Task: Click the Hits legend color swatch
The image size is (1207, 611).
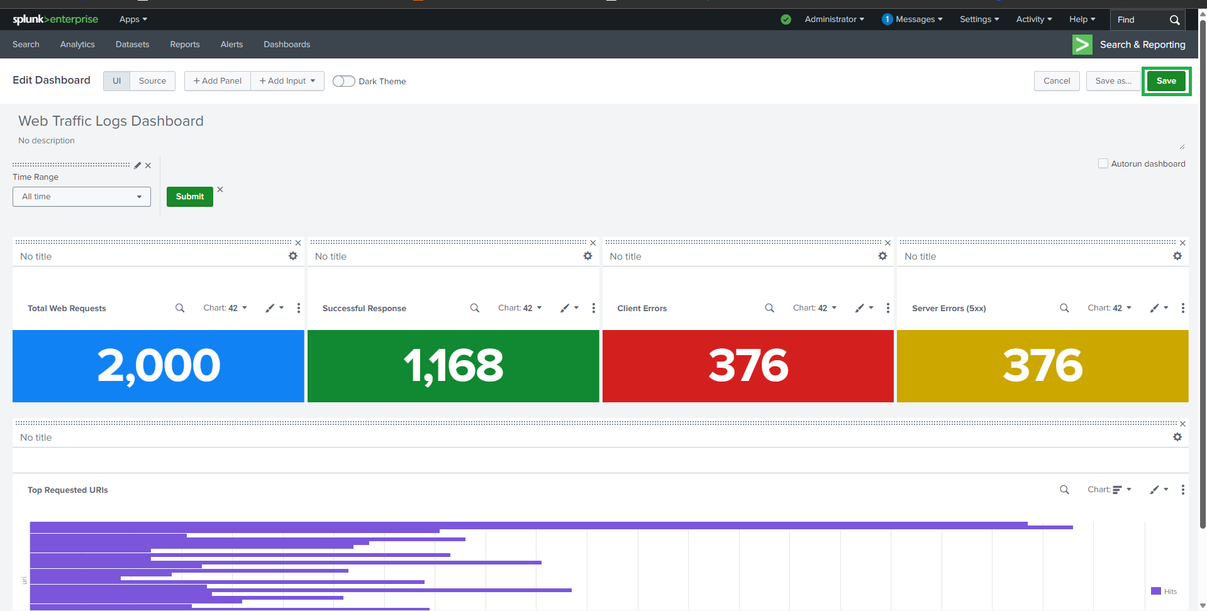Action: (1155, 591)
